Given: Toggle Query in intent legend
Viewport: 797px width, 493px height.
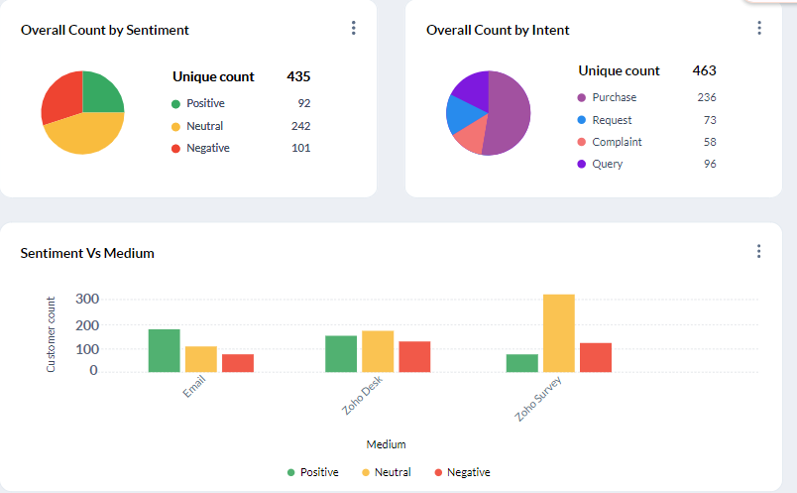Looking at the screenshot, I should (x=607, y=164).
